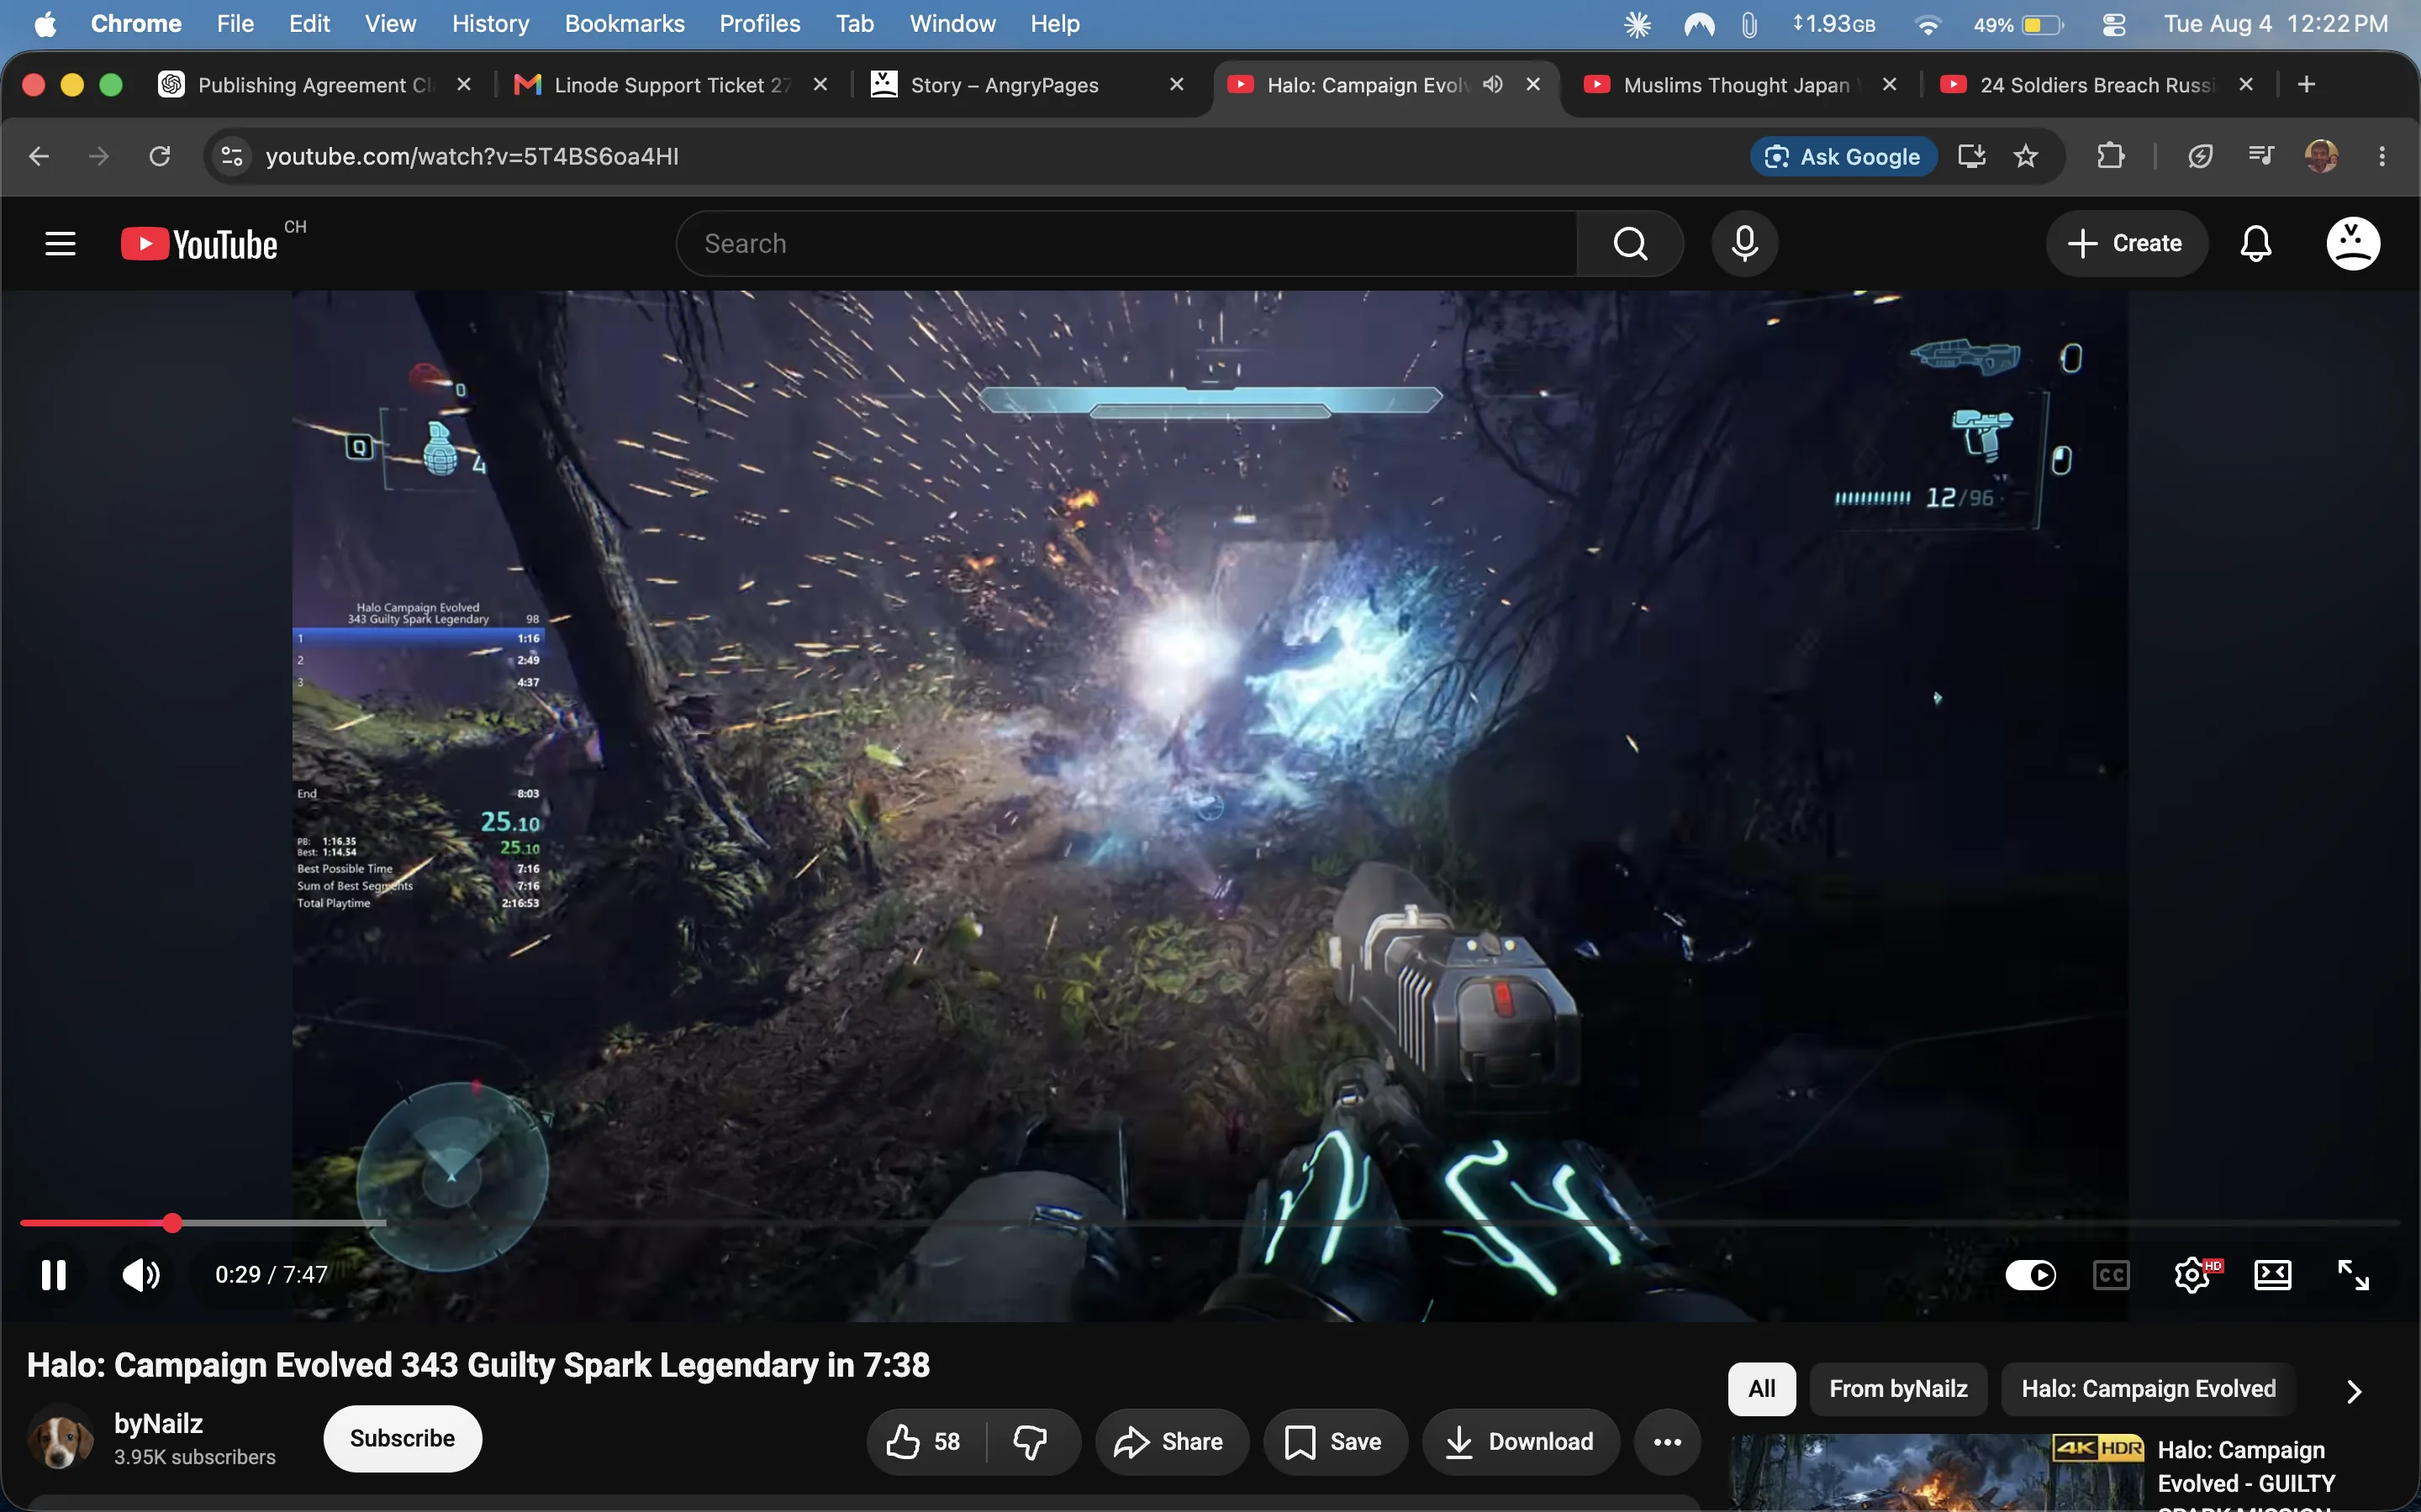
Task: Toggle autoplay switch in player
Action: (x=2030, y=1274)
